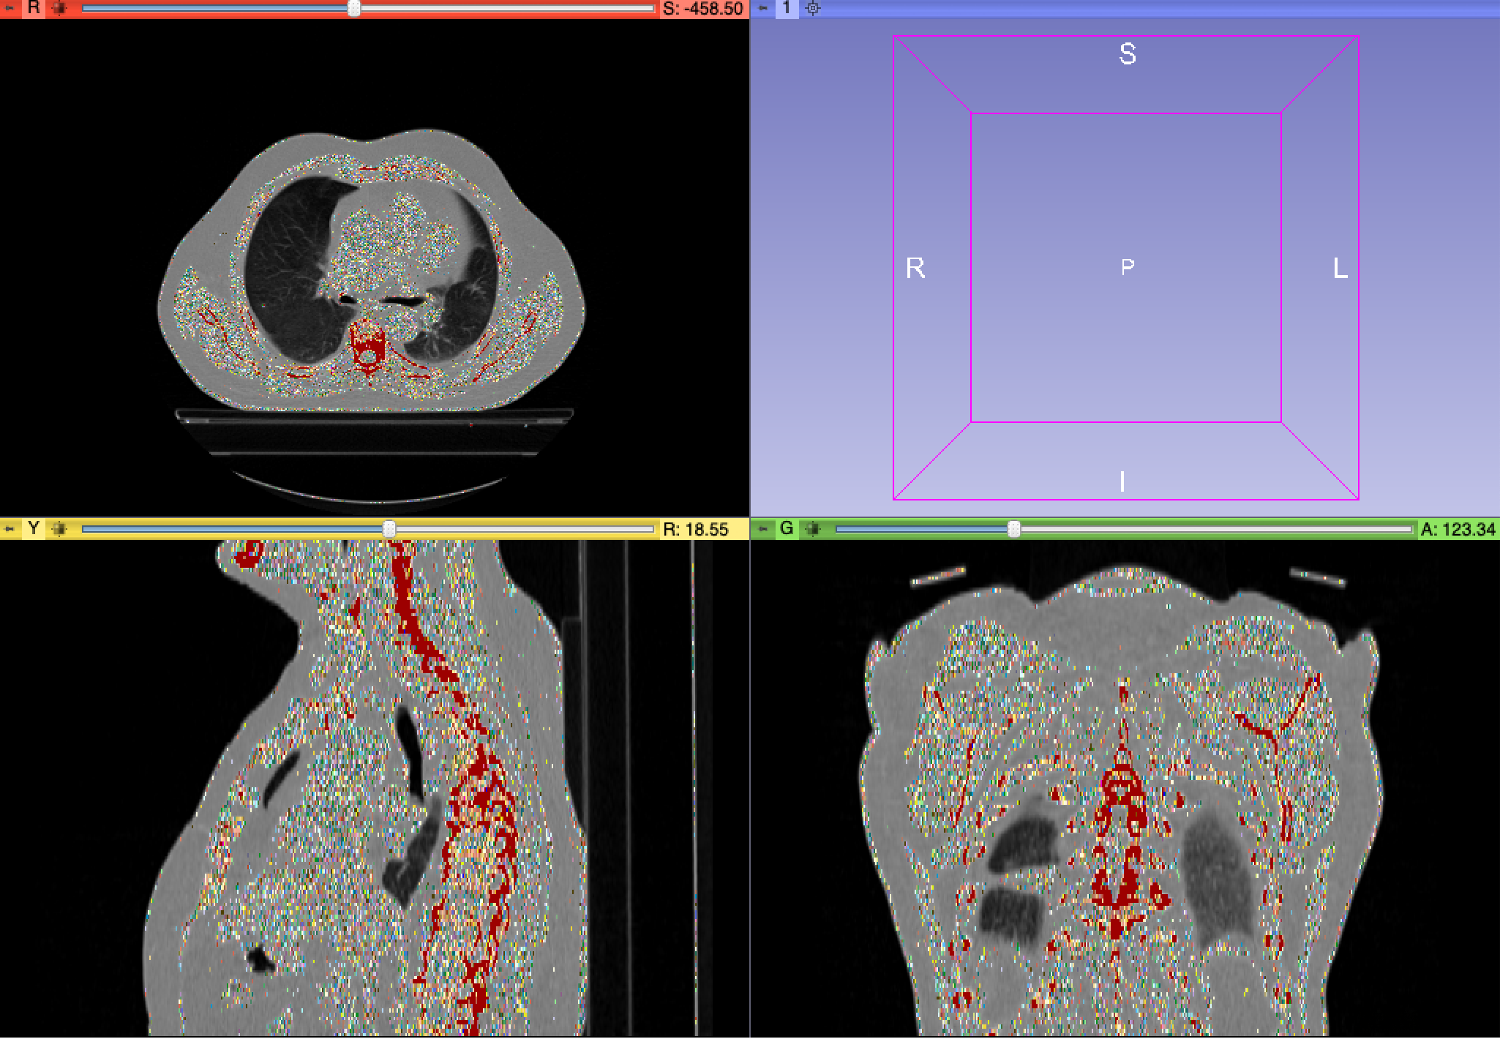Click the S: -458.50 offset field
Image resolution: width=1500 pixels, height=1039 pixels.
(x=702, y=9)
